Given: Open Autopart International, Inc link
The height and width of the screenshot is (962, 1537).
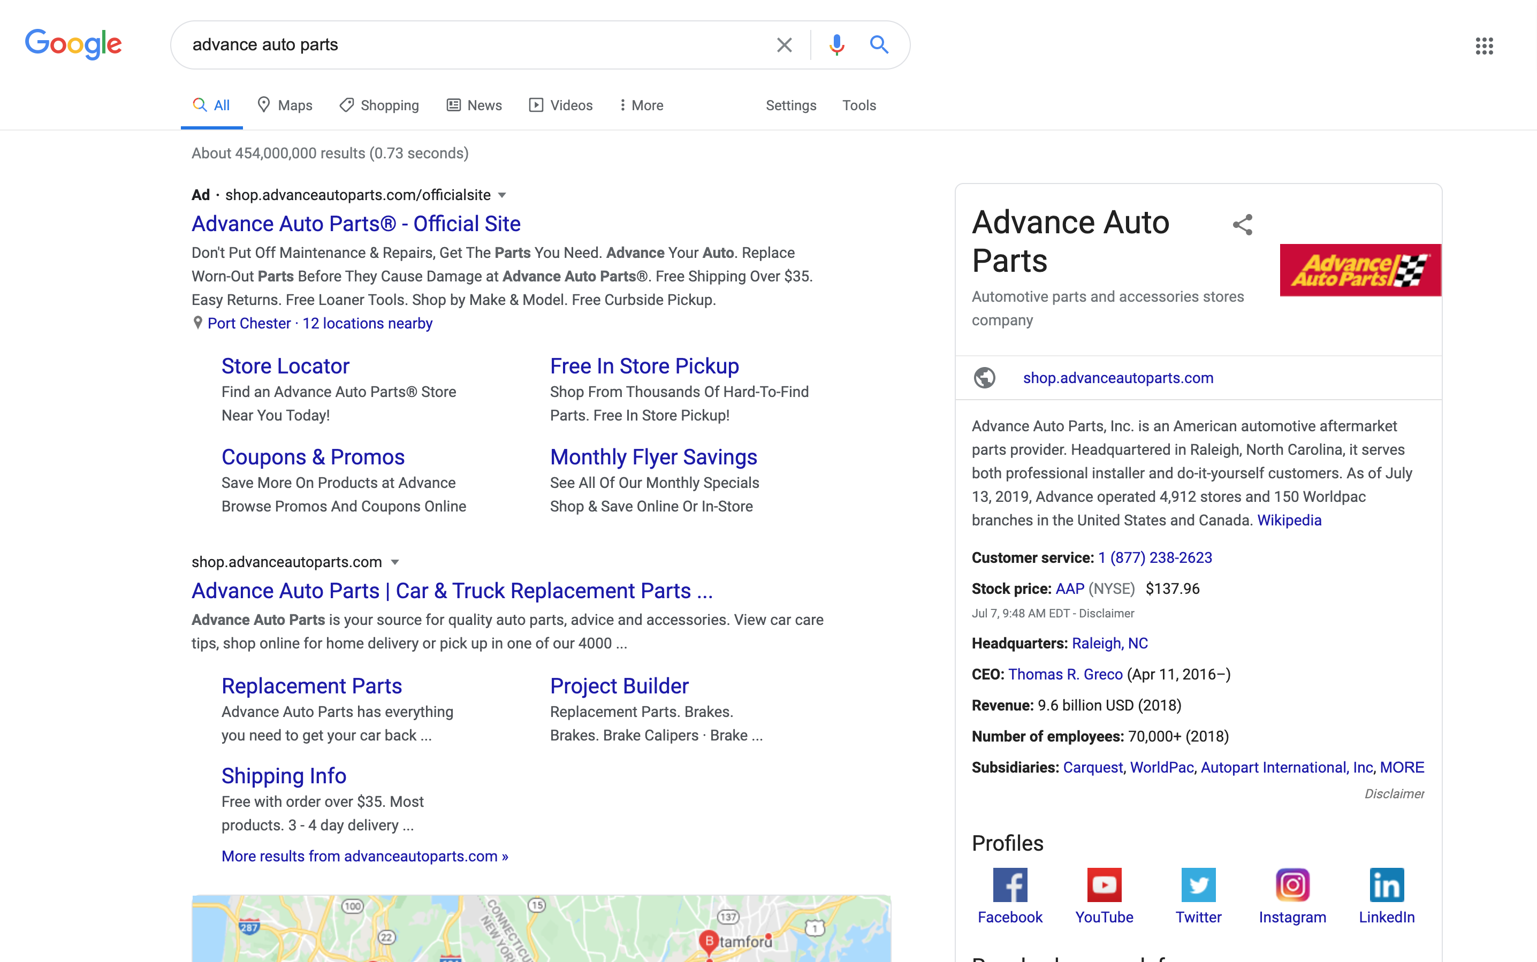Looking at the screenshot, I should 1287,768.
